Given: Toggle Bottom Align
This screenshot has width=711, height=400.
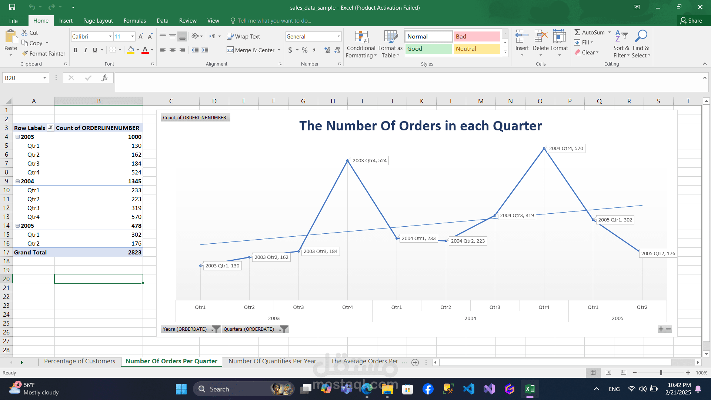Looking at the screenshot, I should (182, 36).
